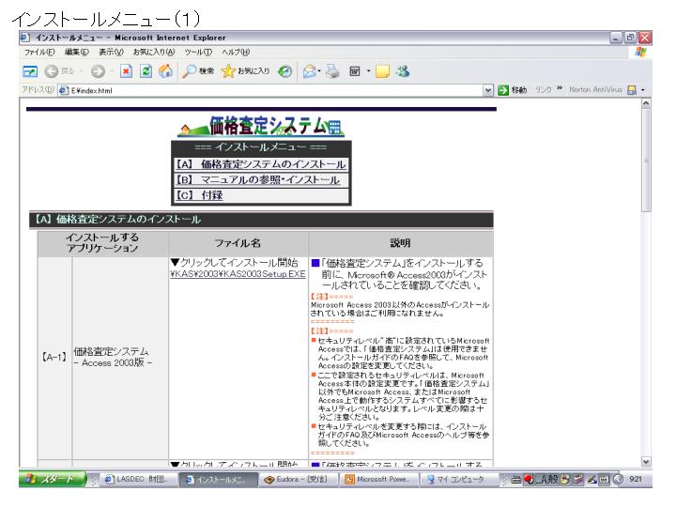The width and height of the screenshot is (676, 507).
Task: Click the Windows flag throbber logo
Action: [x=641, y=53]
